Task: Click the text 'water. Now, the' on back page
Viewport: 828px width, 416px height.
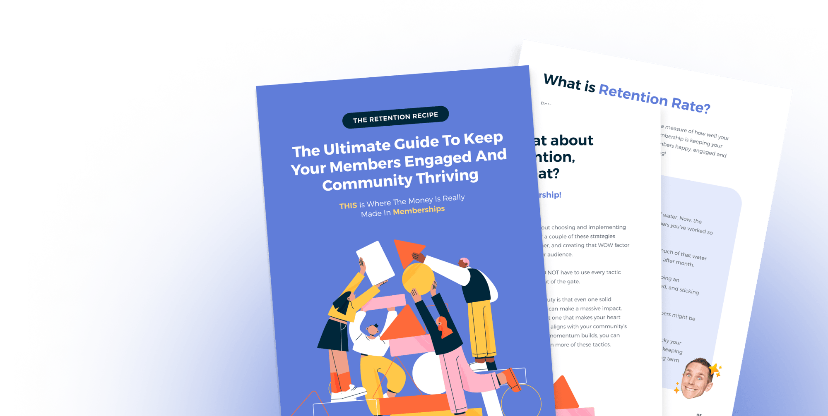Action: pyautogui.click(x=682, y=218)
